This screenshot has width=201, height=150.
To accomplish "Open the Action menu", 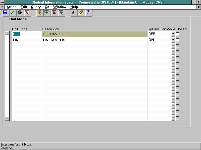I will coord(12,7).
